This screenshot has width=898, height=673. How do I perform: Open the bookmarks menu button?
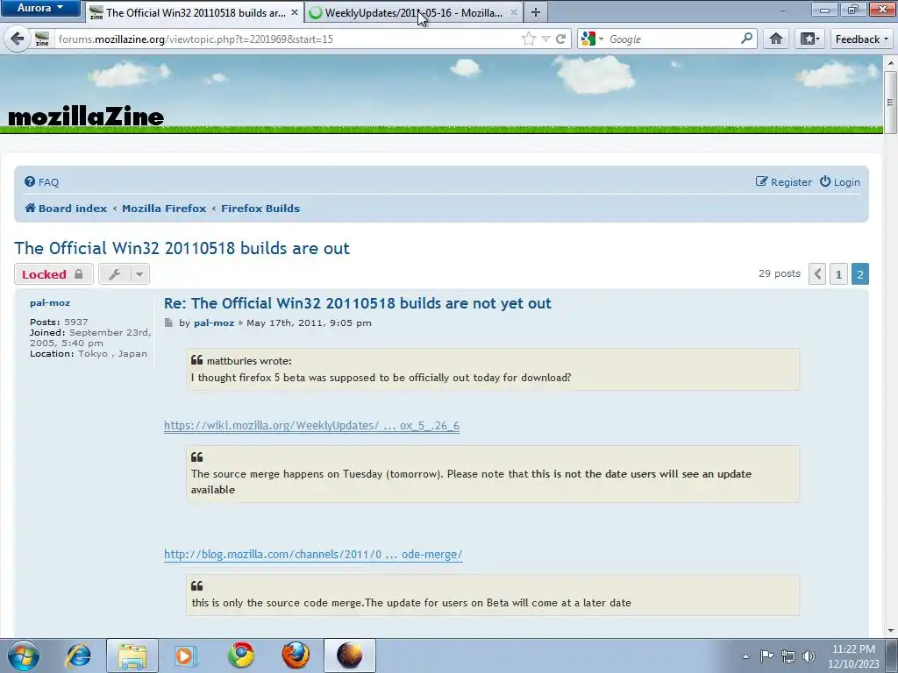809,39
